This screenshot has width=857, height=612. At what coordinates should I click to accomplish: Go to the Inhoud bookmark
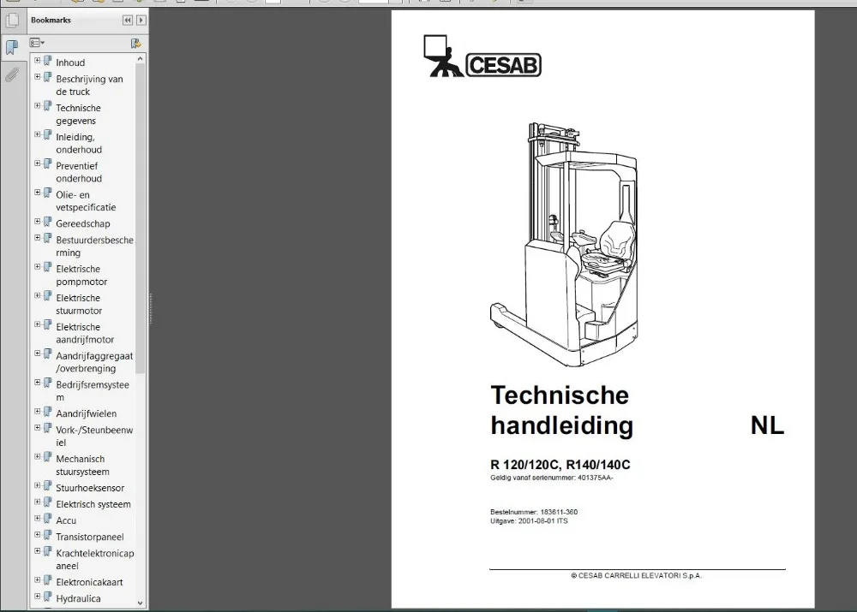pyautogui.click(x=70, y=62)
